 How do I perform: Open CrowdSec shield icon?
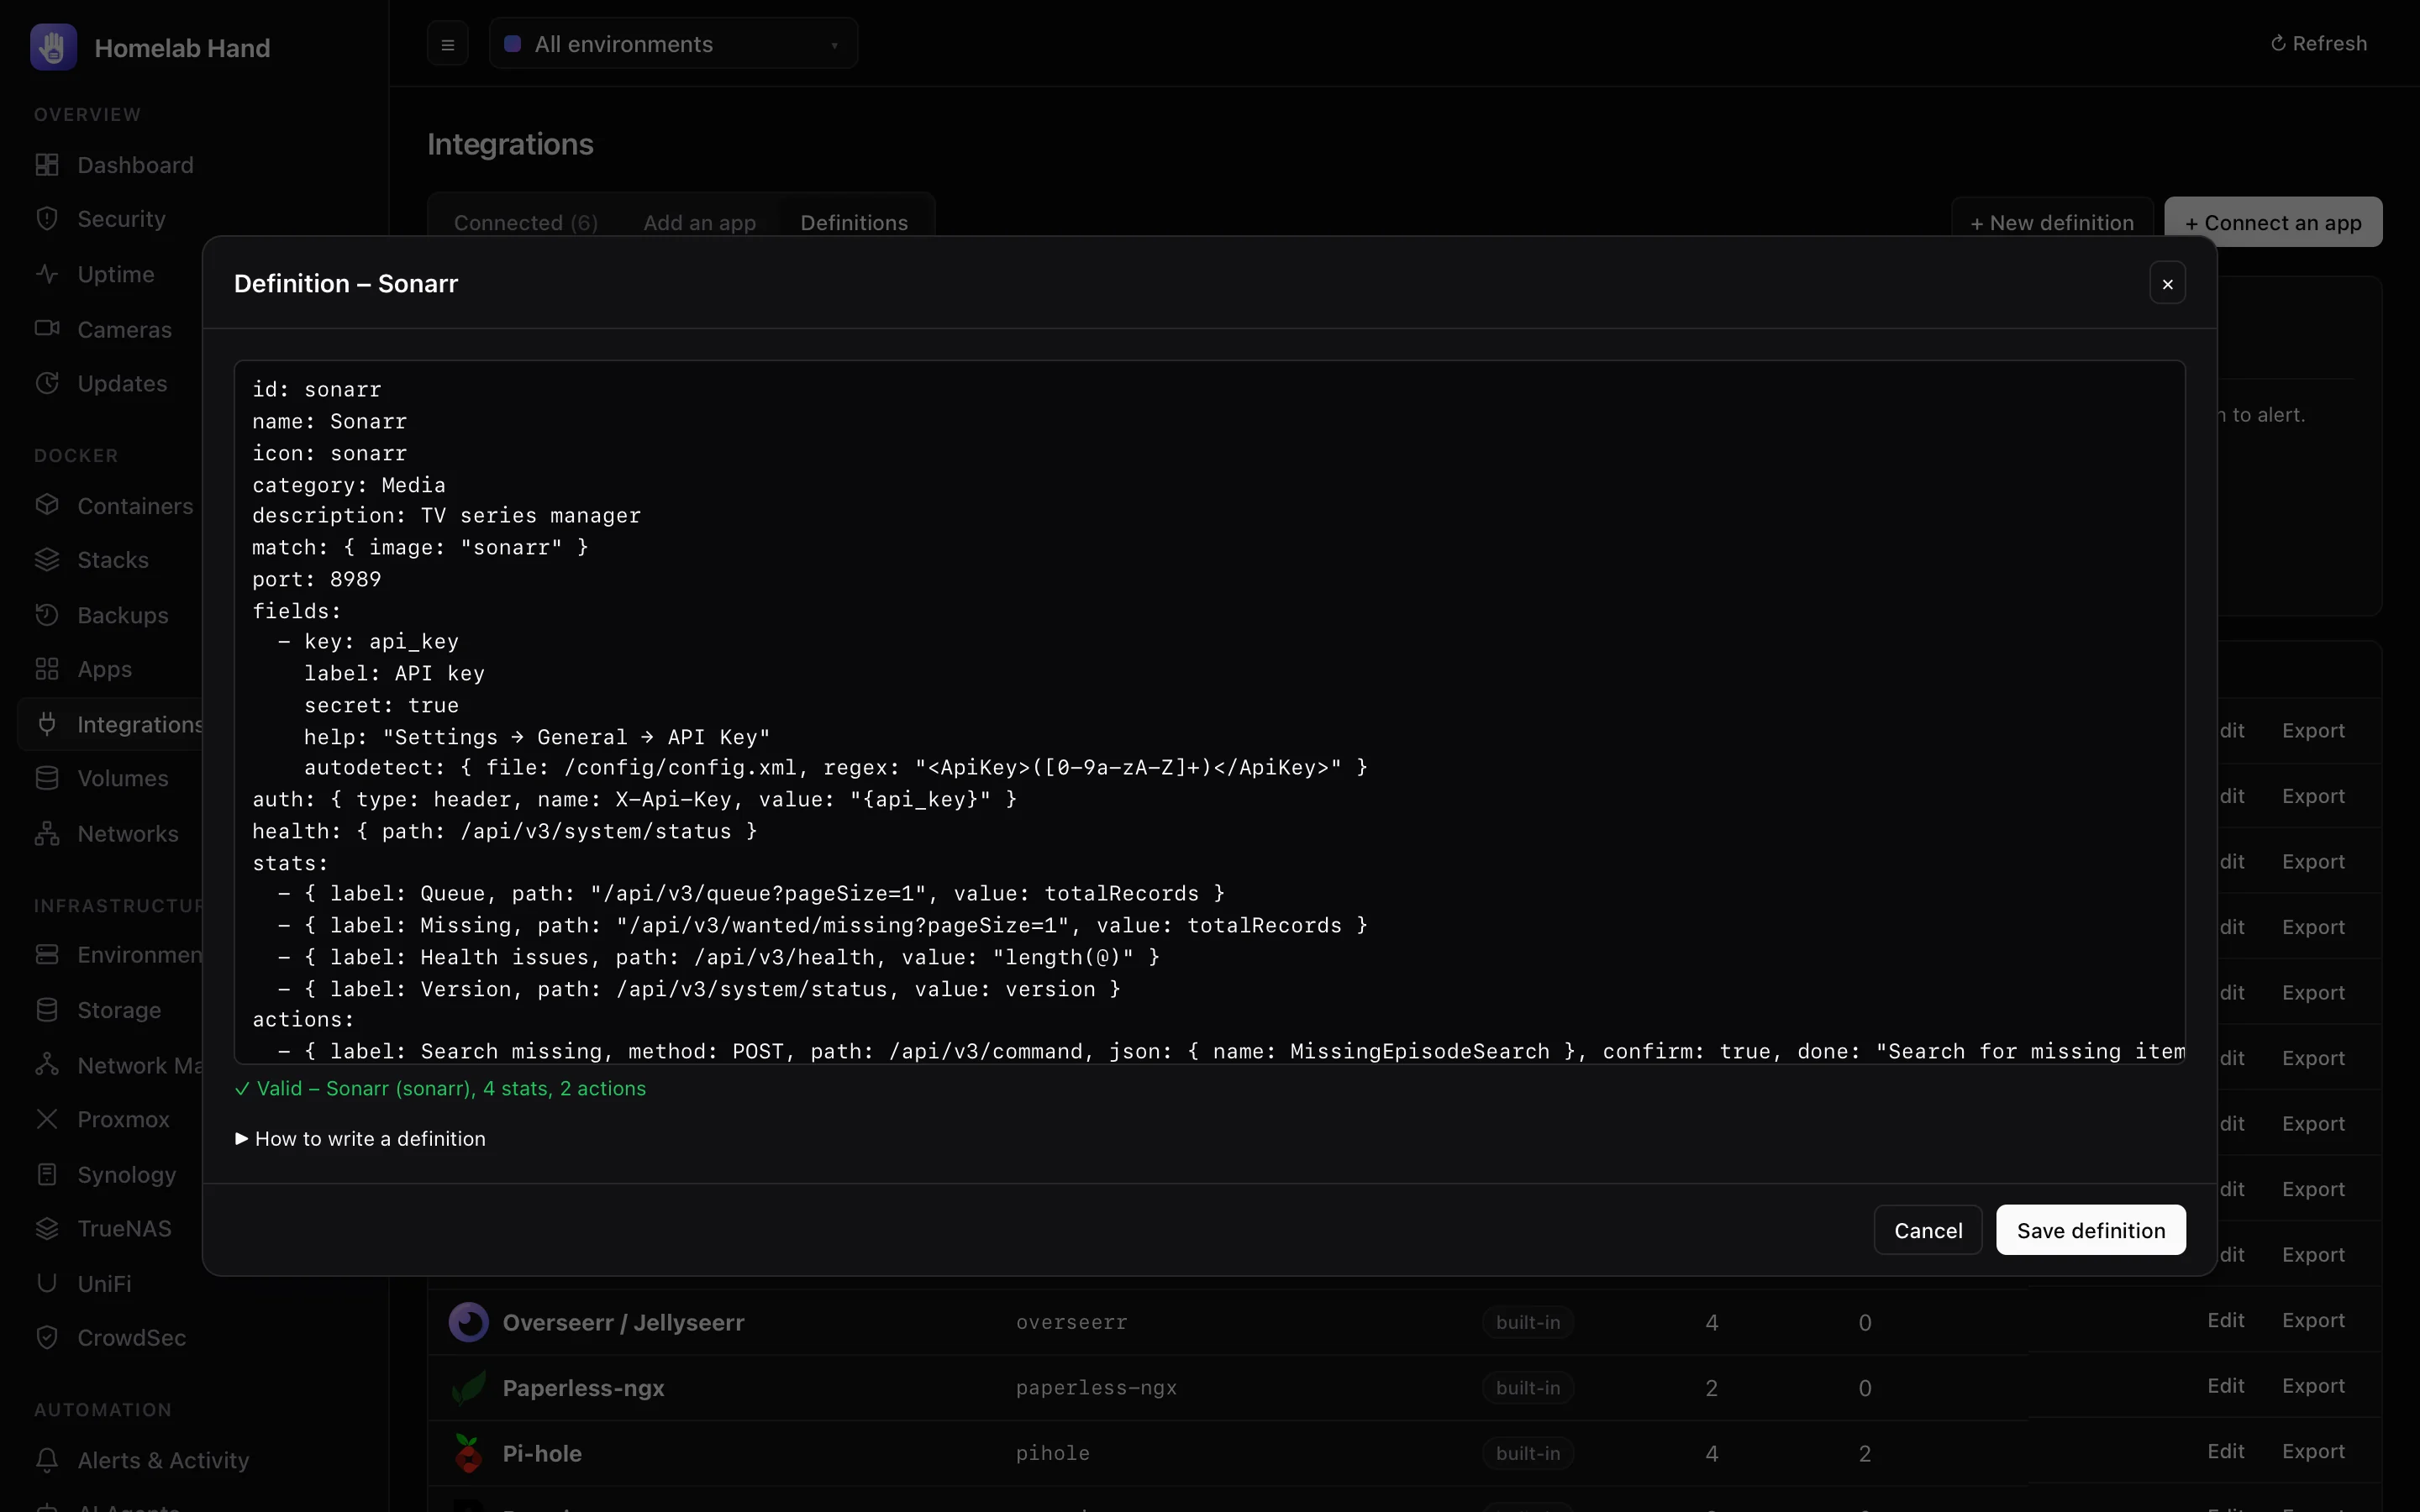(x=47, y=1338)
